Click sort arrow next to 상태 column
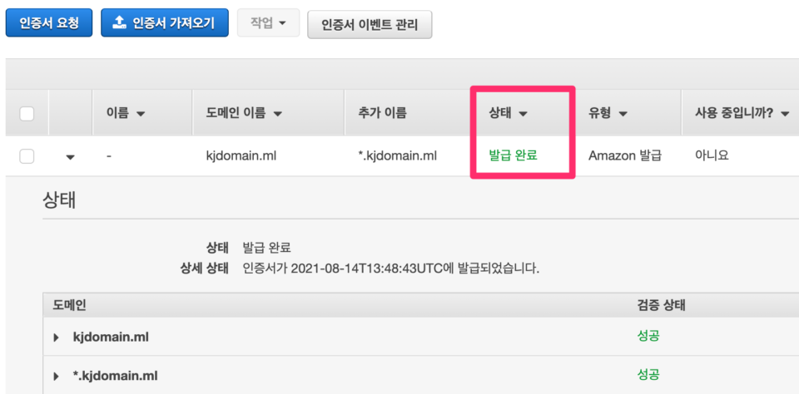 pyautogui.click(x=523, y=114)
